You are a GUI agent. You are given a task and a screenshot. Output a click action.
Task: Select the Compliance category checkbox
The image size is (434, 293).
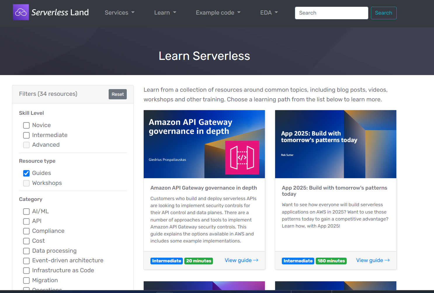pos(26,231)
